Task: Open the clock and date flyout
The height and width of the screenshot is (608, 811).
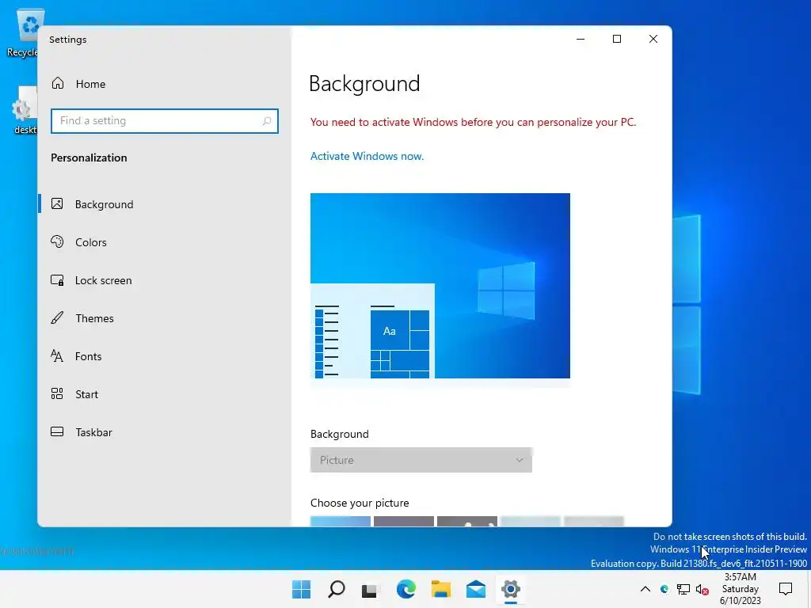Action: pos(741,589)
